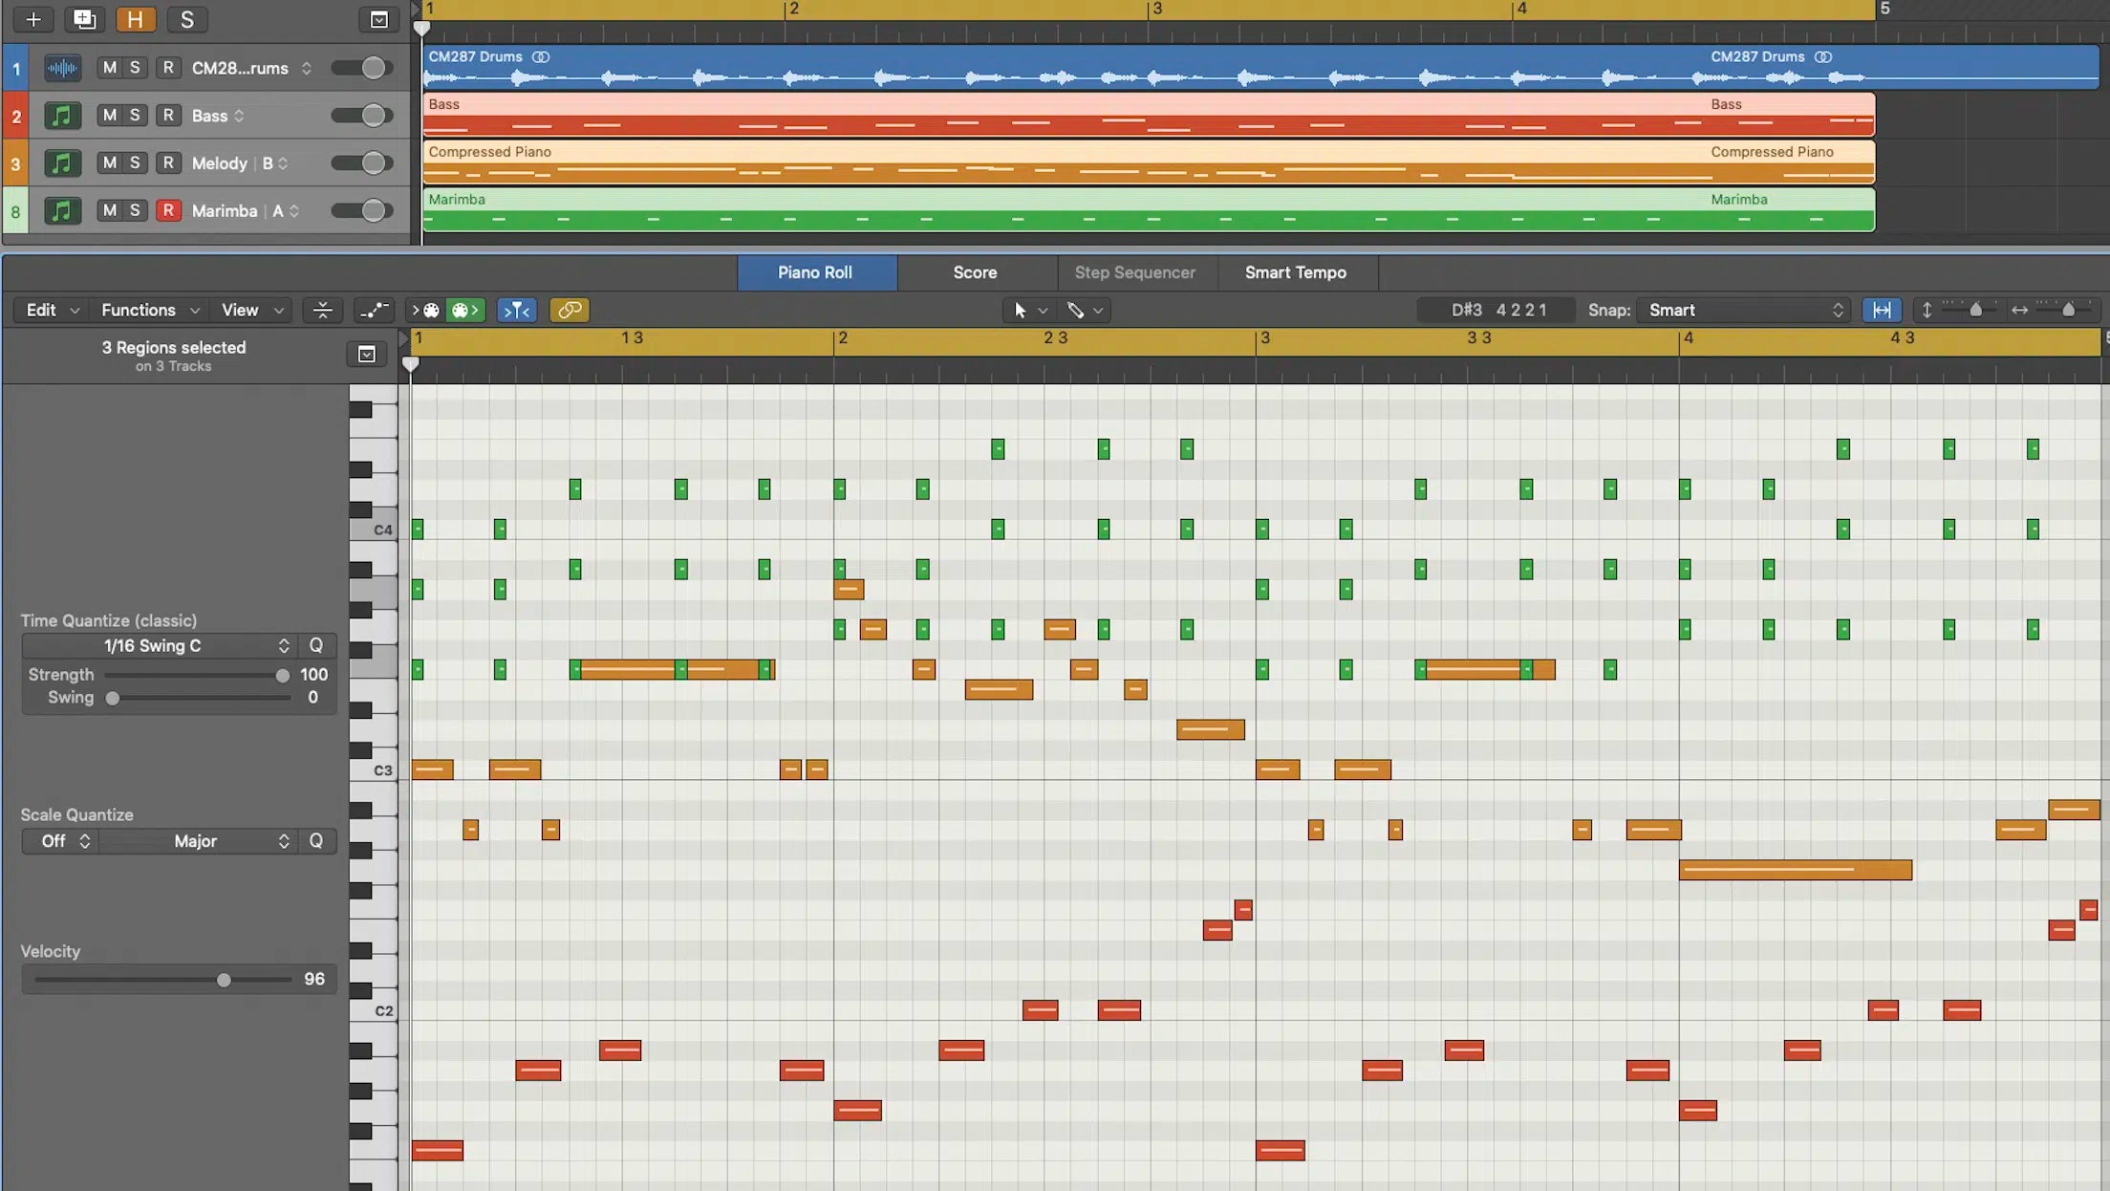The image size is (2110, 1191).
Task: Click the blue MIDI input filter icon
Action: (x=517, y=311)
